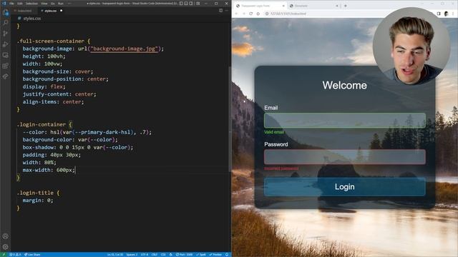The width and height of the screenshot is (458, 257).
Task: Open the View menu in VS Code
Action: pos(44,4)
